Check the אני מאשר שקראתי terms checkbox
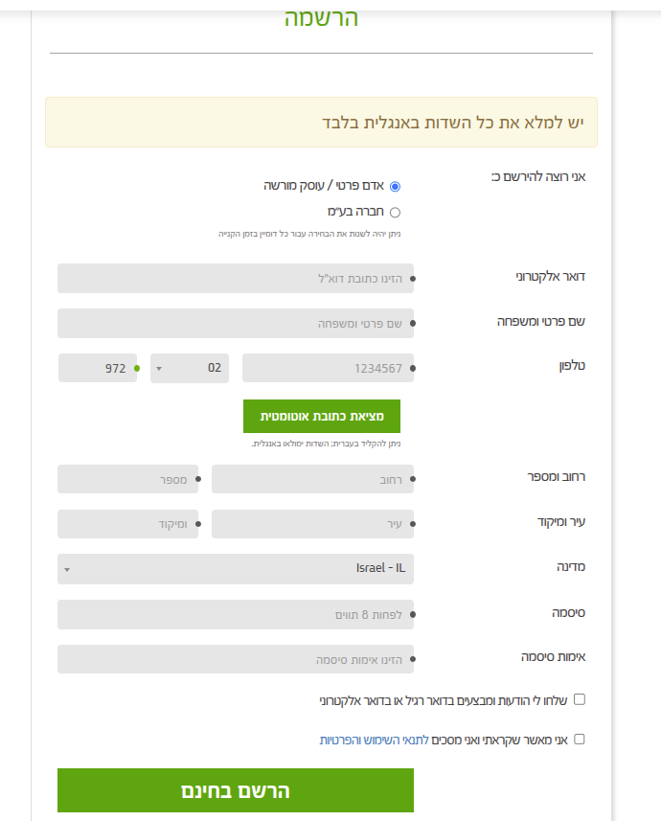Viewport: 661px width, 821px height. (580, 740)
